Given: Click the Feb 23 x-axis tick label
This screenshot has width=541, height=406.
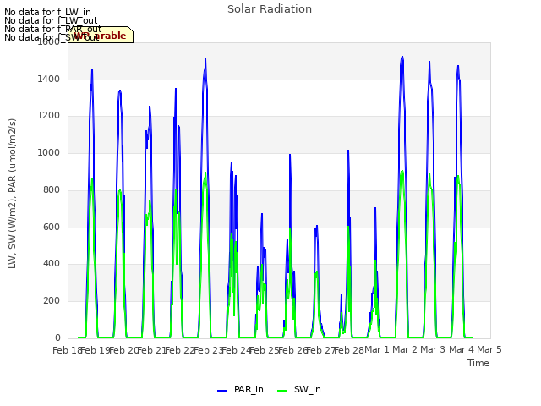Looking at the screenshot, I should (x=207, y=350).
